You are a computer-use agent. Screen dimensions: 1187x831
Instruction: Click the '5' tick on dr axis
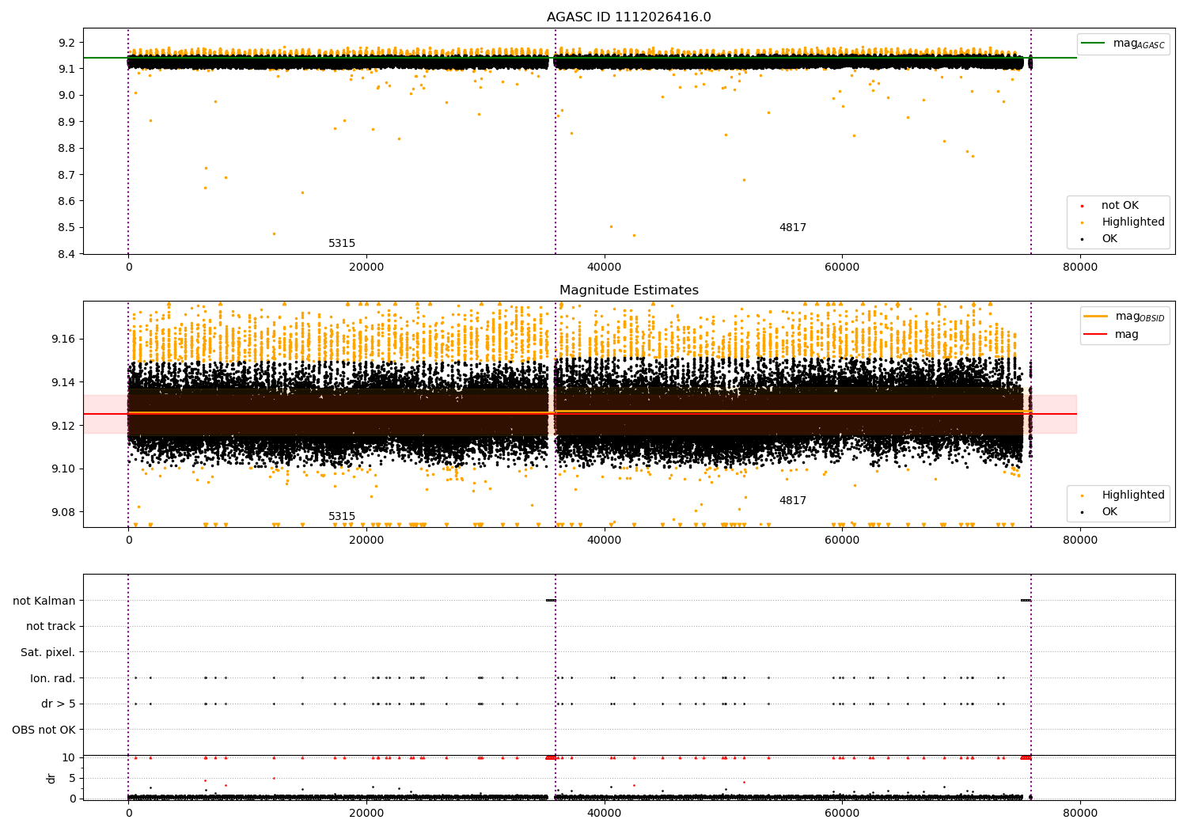point(72,778)
